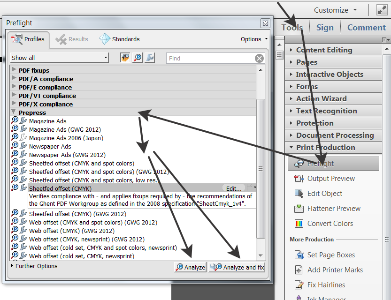391x300 pixels.
Task: Click Output Preview tool icon
Action: click(x=299, y=179)
